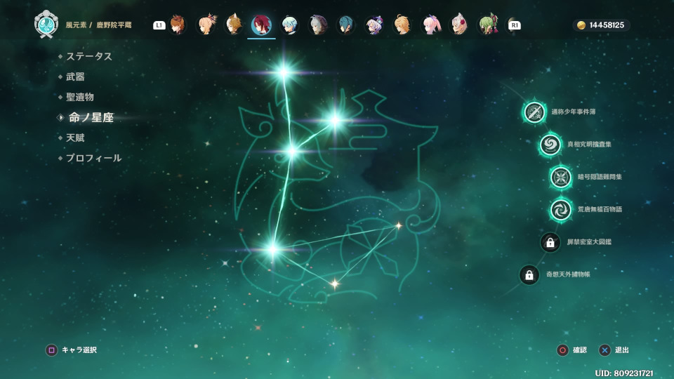Open the プロフィール profile menu
This screenshot has height=379, width=674.
click(x=93, y=158)
